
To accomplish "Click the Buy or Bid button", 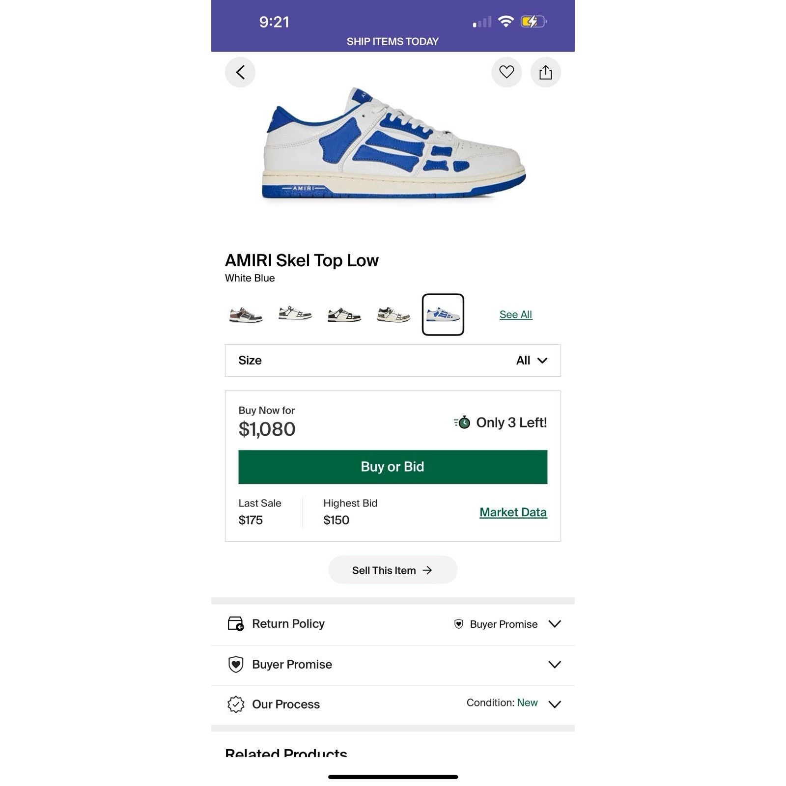I will pyautogui.click(x=393, y=467).
